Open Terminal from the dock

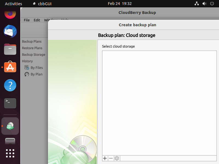point(10,103)
